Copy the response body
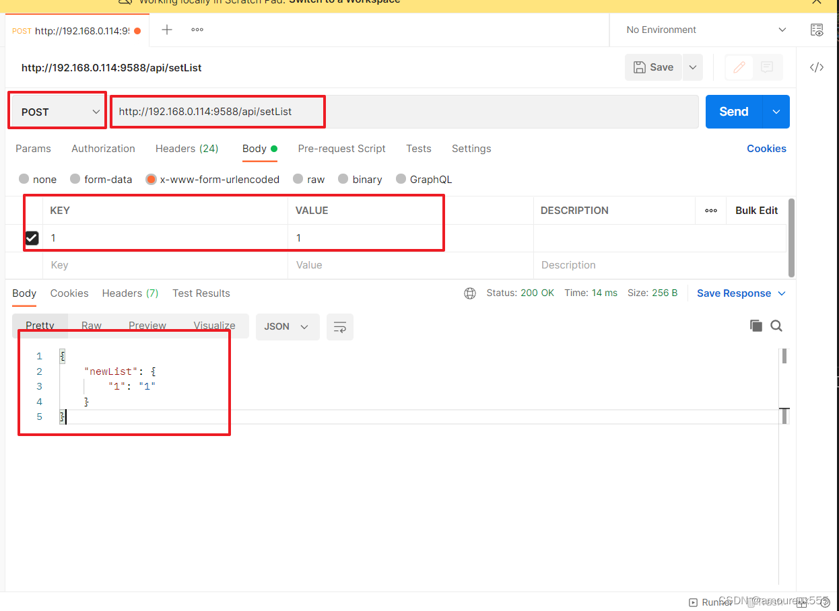Screen dimensions: 839x611 (756, 326)
